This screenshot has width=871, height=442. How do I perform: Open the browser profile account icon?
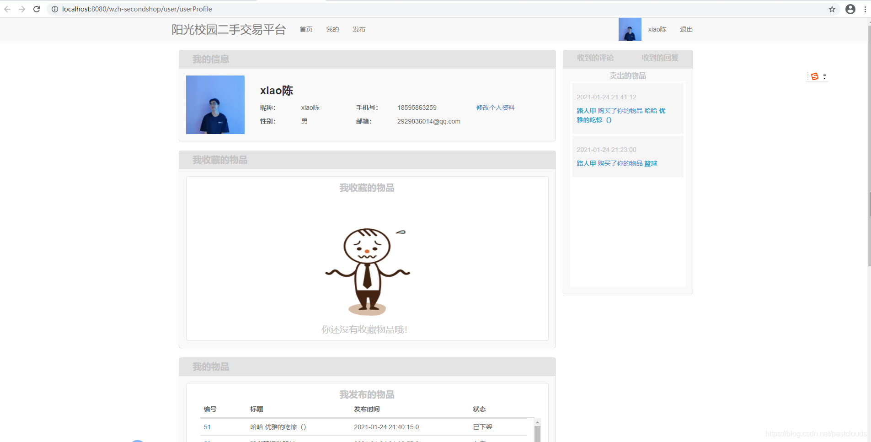coord(850,9)
